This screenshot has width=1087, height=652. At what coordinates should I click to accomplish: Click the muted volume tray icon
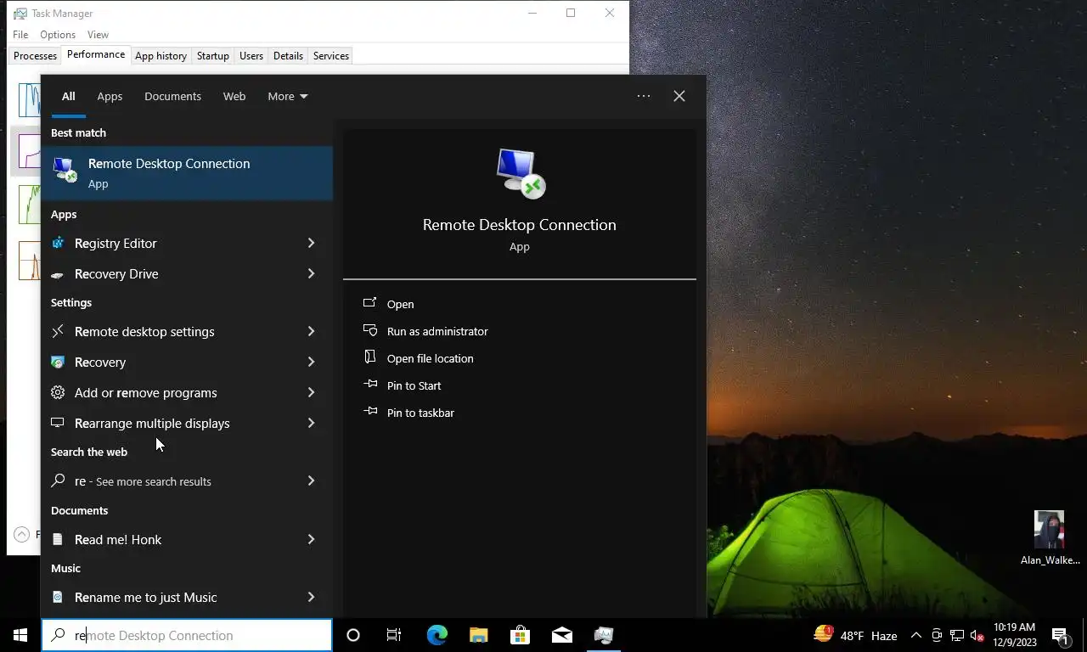click(x=977, y=635)
